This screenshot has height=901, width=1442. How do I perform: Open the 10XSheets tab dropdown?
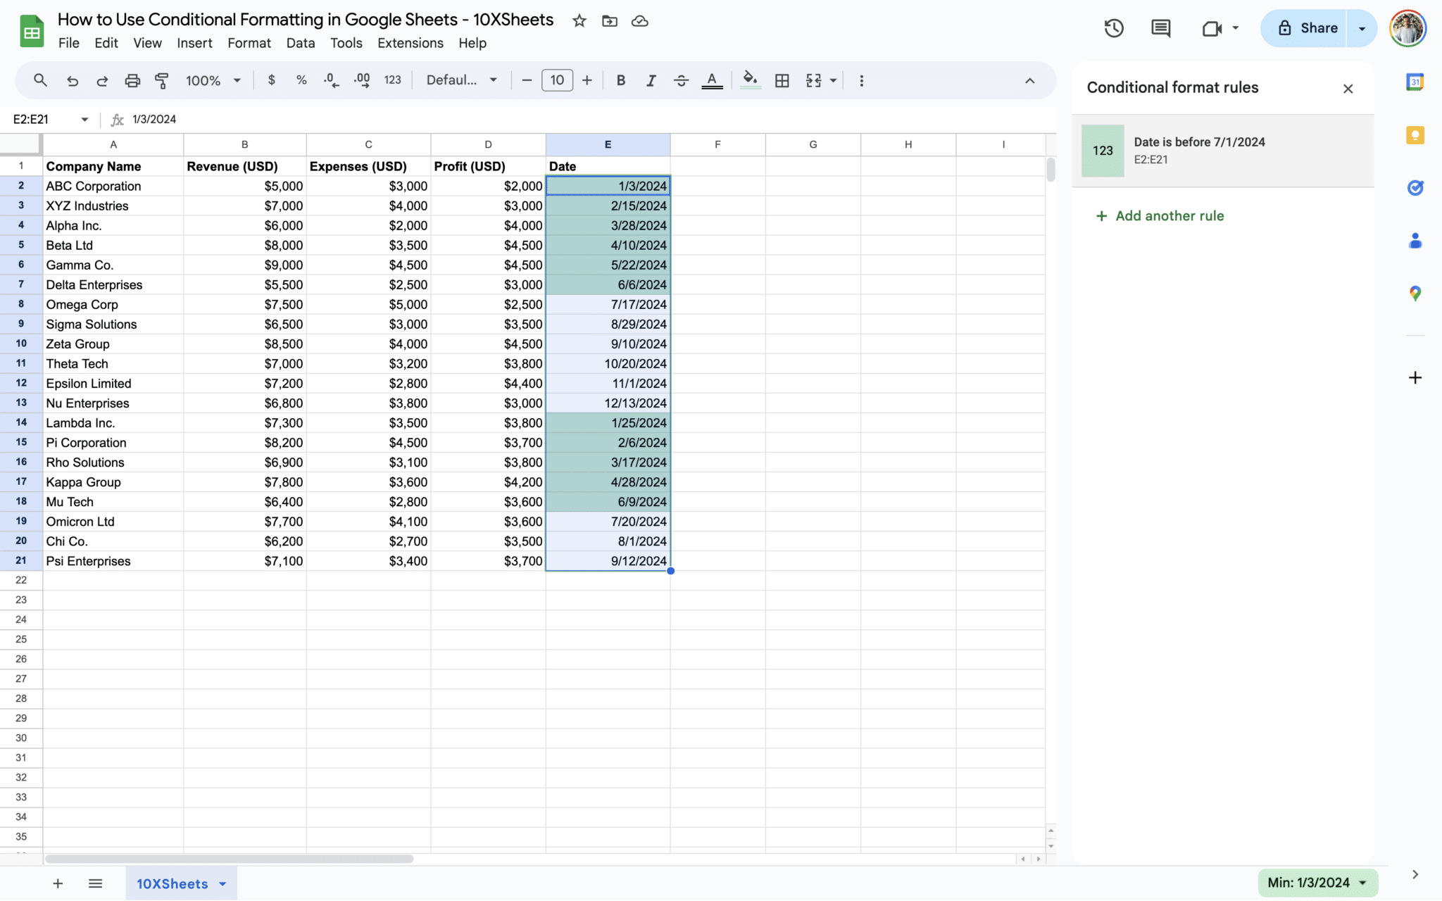(222, 884)
